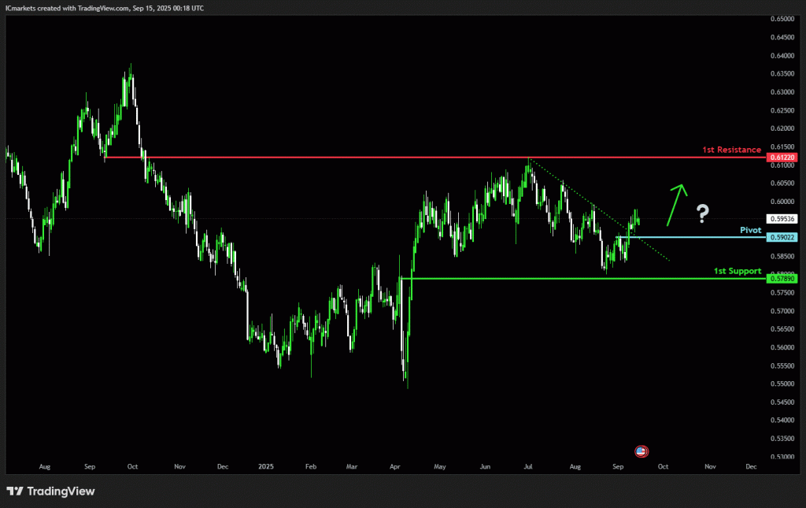The width and height of the screenshot is (806, 508).
Task: Select the cyan horizontal pivot line
Action: coord(691,237)
